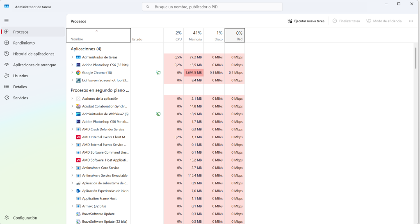Expand Google Chrome (18) process group
420x224 pixels.
(x=72, y=73)
